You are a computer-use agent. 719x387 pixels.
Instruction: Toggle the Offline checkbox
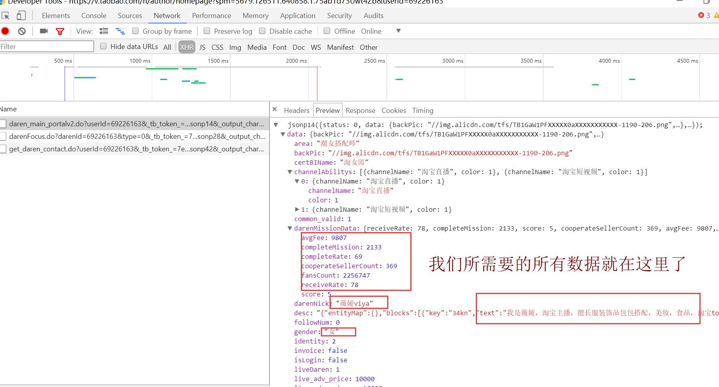pyautogui.click(x=327, y=31)
